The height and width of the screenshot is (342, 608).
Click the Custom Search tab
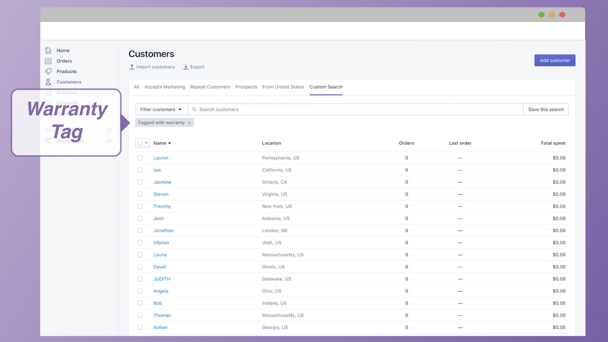[326, 87]
